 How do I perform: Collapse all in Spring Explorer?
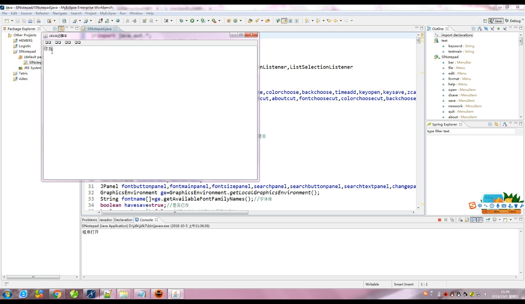[490, 124]
